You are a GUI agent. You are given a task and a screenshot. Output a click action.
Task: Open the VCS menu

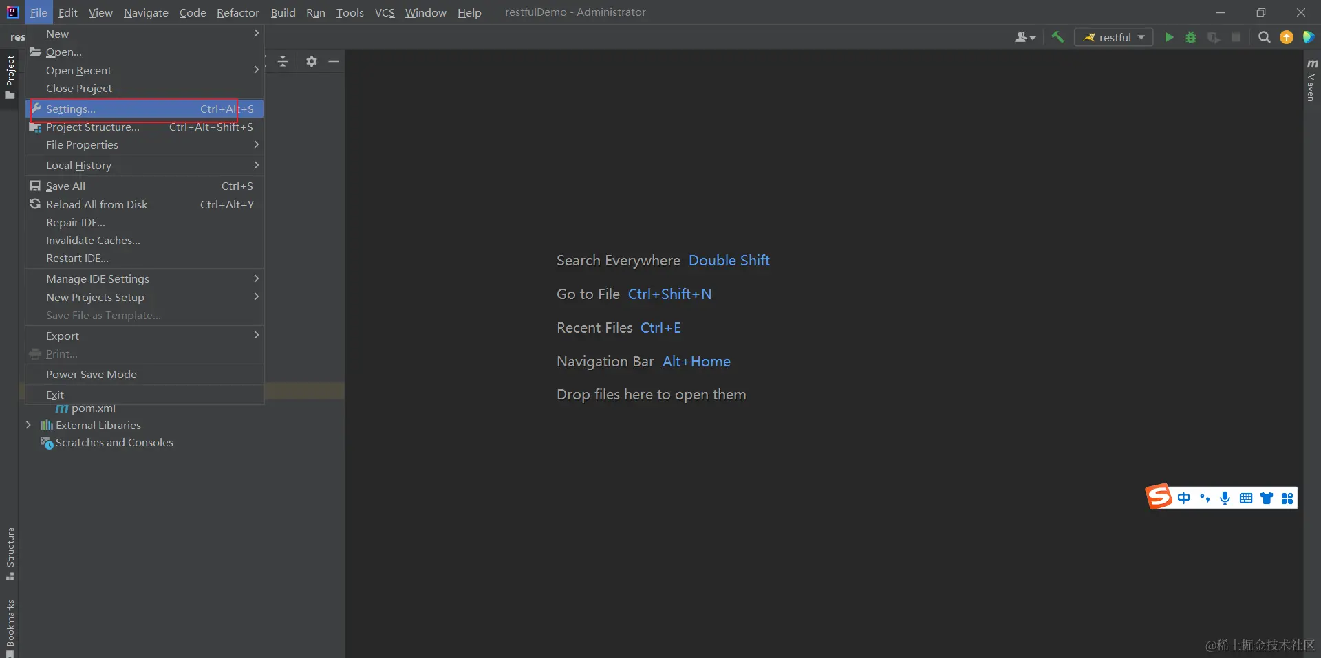(385, 12)
